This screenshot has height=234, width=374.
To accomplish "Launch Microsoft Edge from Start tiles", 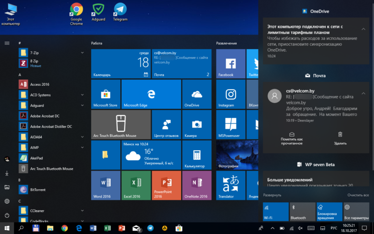I will click(x=151, y=95).
